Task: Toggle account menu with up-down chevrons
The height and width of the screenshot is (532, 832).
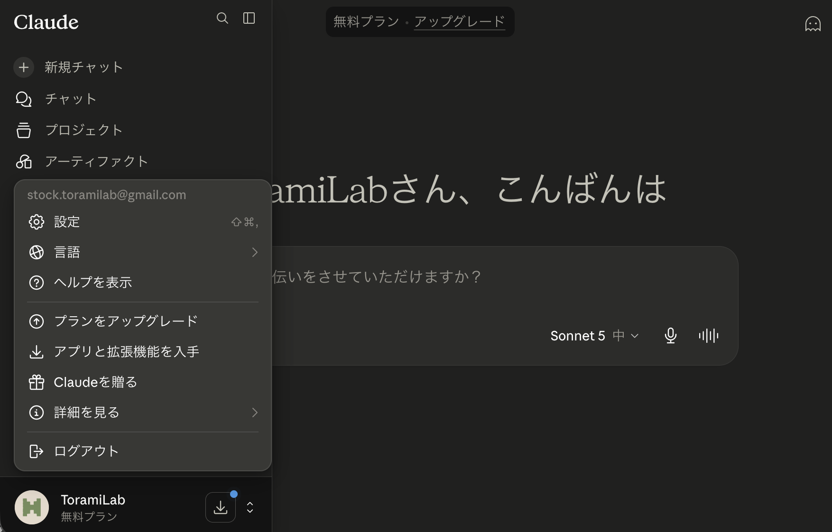Action: coord(250,507)
